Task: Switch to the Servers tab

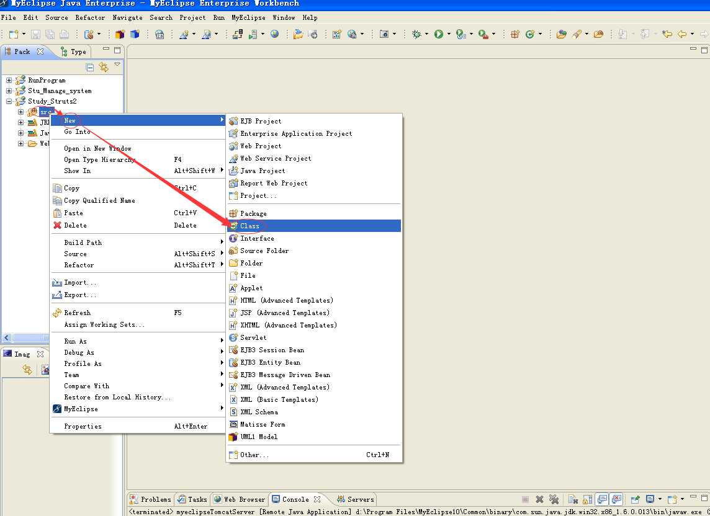Action: click(x=356, y=499)
